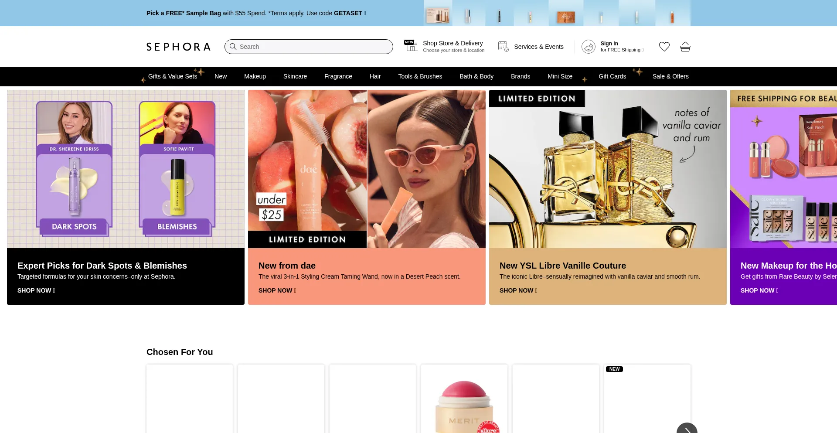
Task: Click into the Search input field
Action: tap(314, 47)
